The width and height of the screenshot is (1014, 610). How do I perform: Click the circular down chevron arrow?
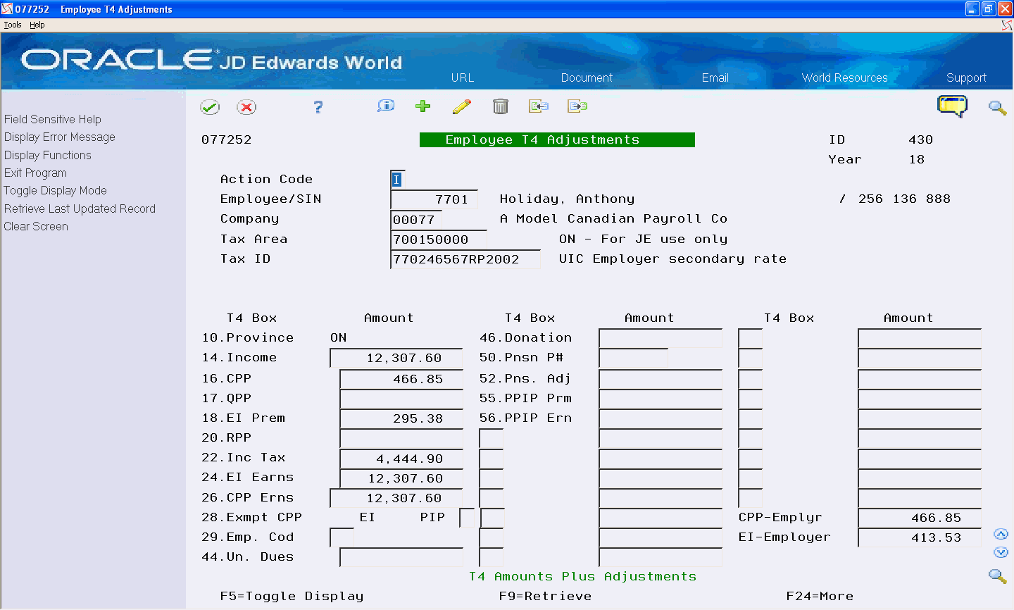pyautogui.click(x=1001, y=552)
